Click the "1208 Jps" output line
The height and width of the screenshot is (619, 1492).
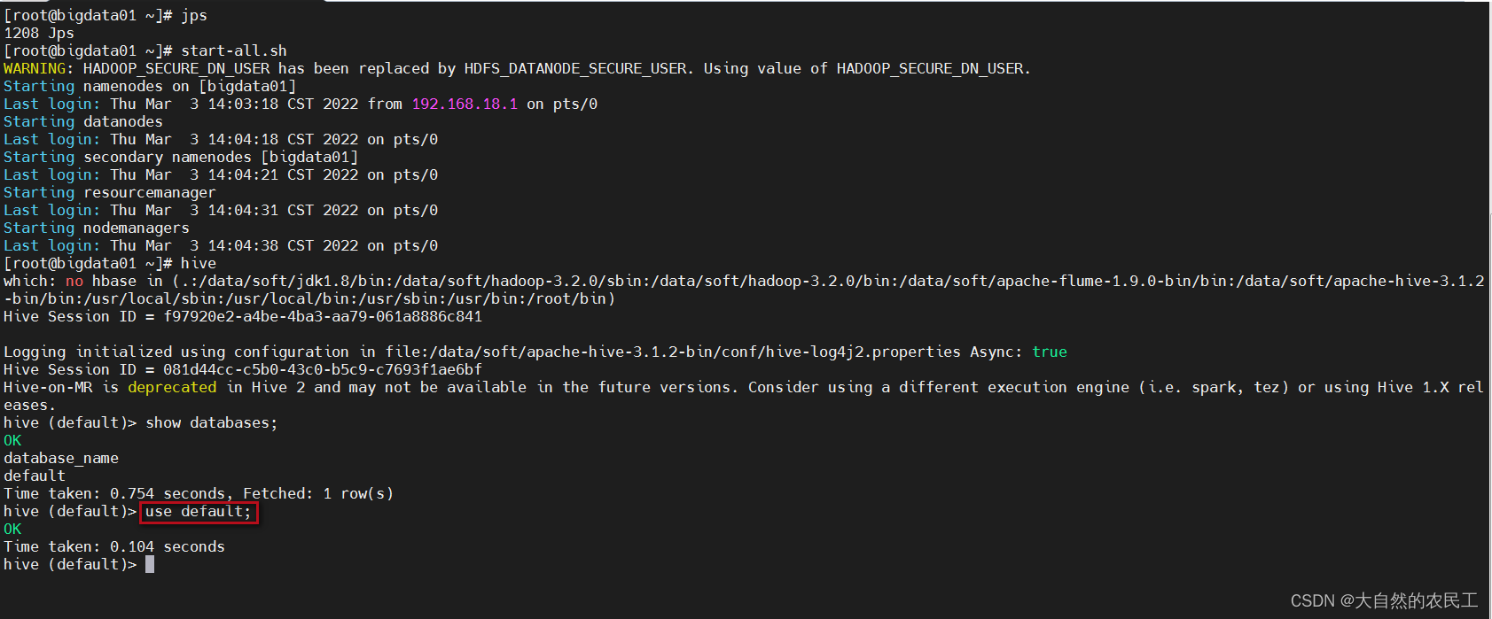[x=39, y=33]
